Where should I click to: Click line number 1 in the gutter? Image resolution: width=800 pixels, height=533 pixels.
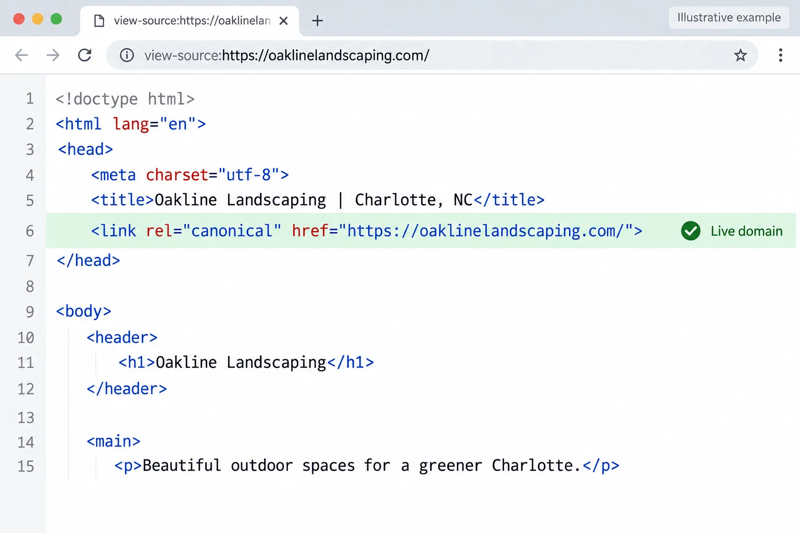30,98
